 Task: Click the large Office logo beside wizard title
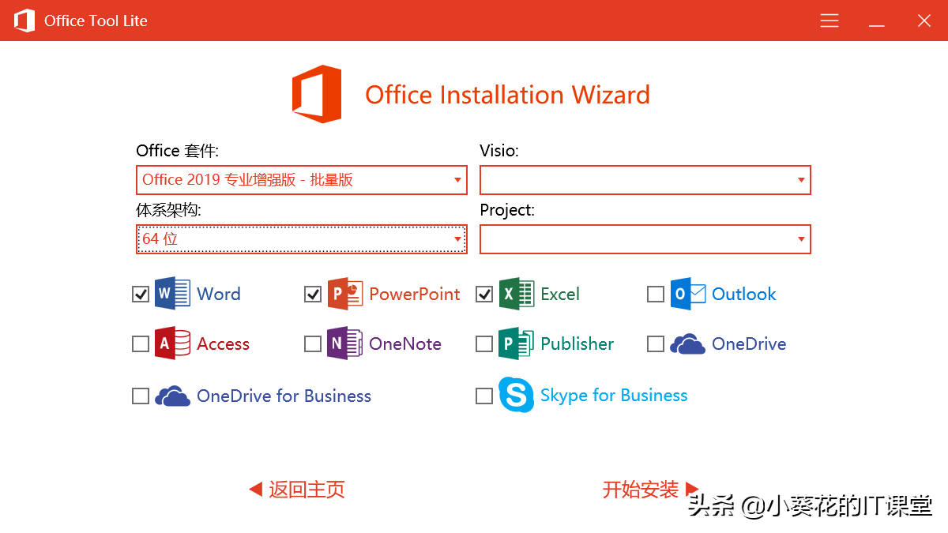[x=317, y=94]
